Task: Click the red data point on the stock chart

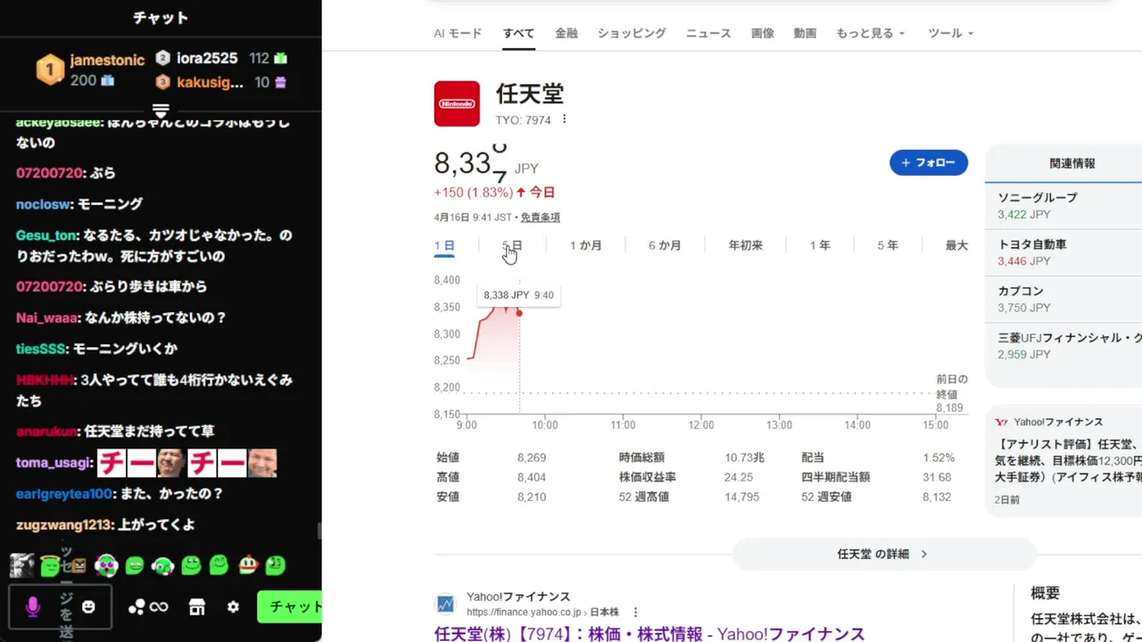Action: point(519,313)
